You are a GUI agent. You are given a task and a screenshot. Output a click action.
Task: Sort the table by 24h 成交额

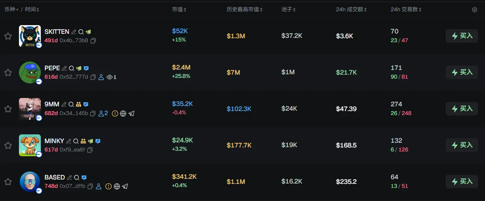point(351,9)
